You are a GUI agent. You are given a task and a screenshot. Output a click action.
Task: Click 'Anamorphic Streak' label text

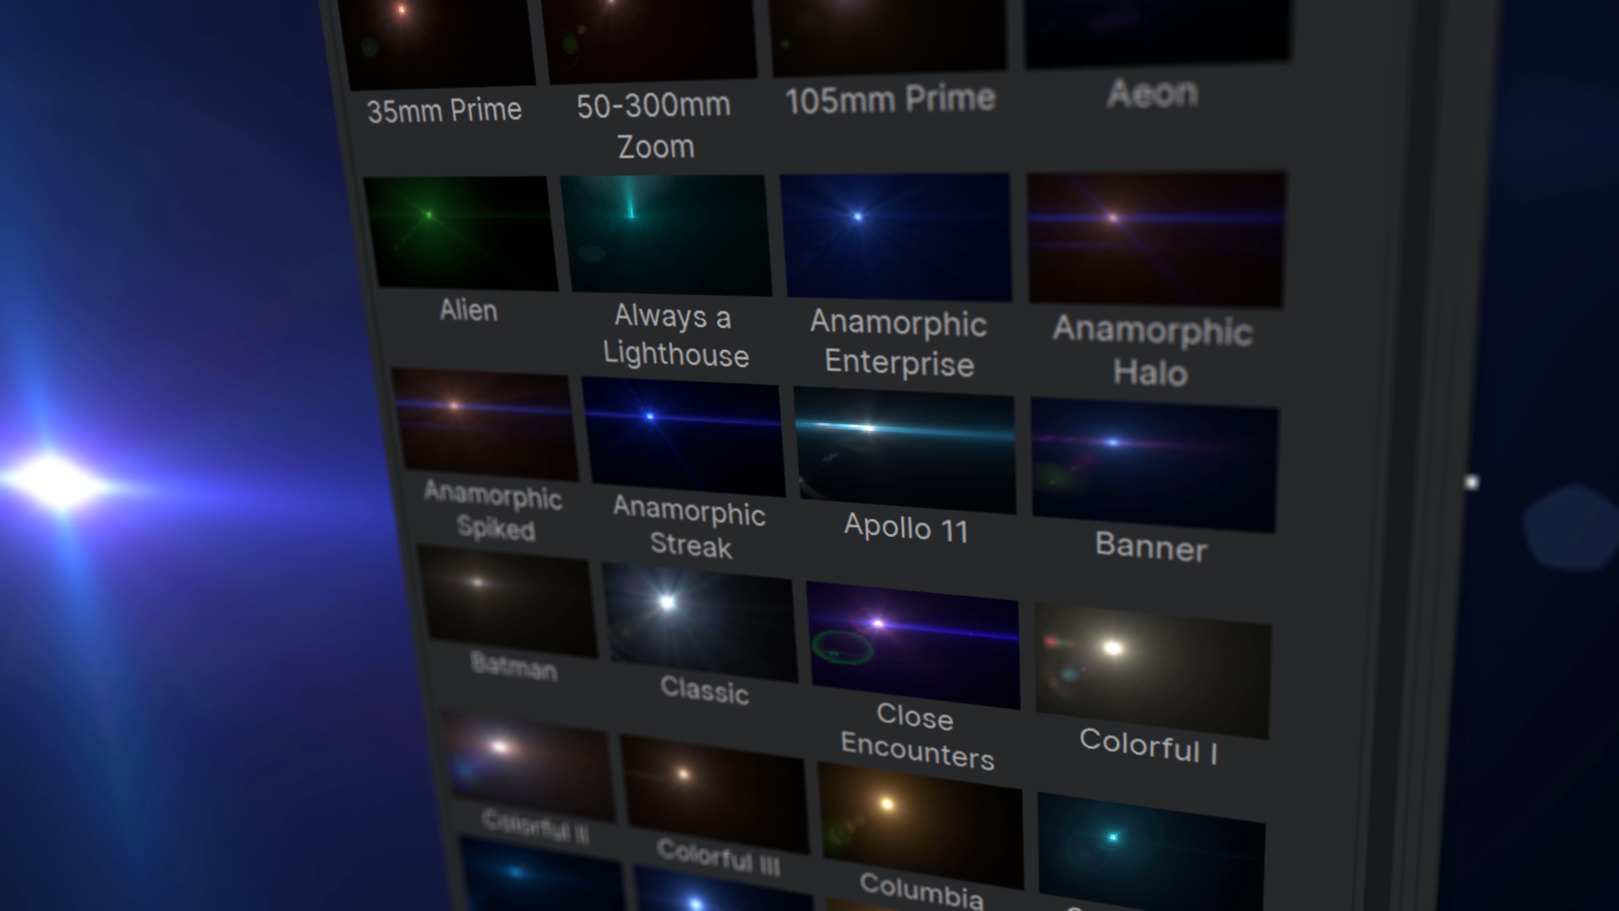click(x=690, y=526)
